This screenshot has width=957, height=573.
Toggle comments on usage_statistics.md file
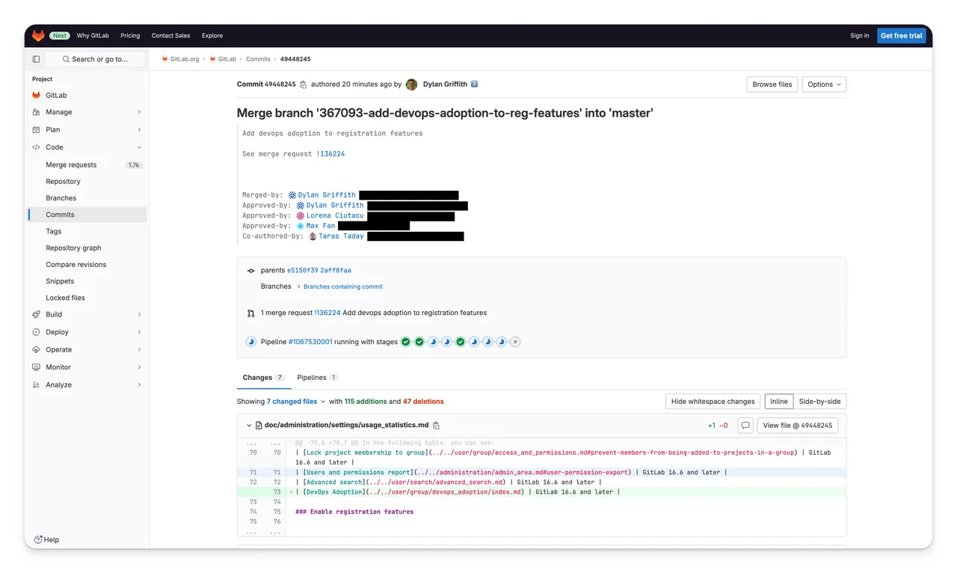745,425
